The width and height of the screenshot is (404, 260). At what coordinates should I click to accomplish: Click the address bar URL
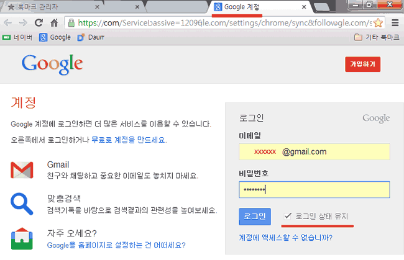coord(224,23)
